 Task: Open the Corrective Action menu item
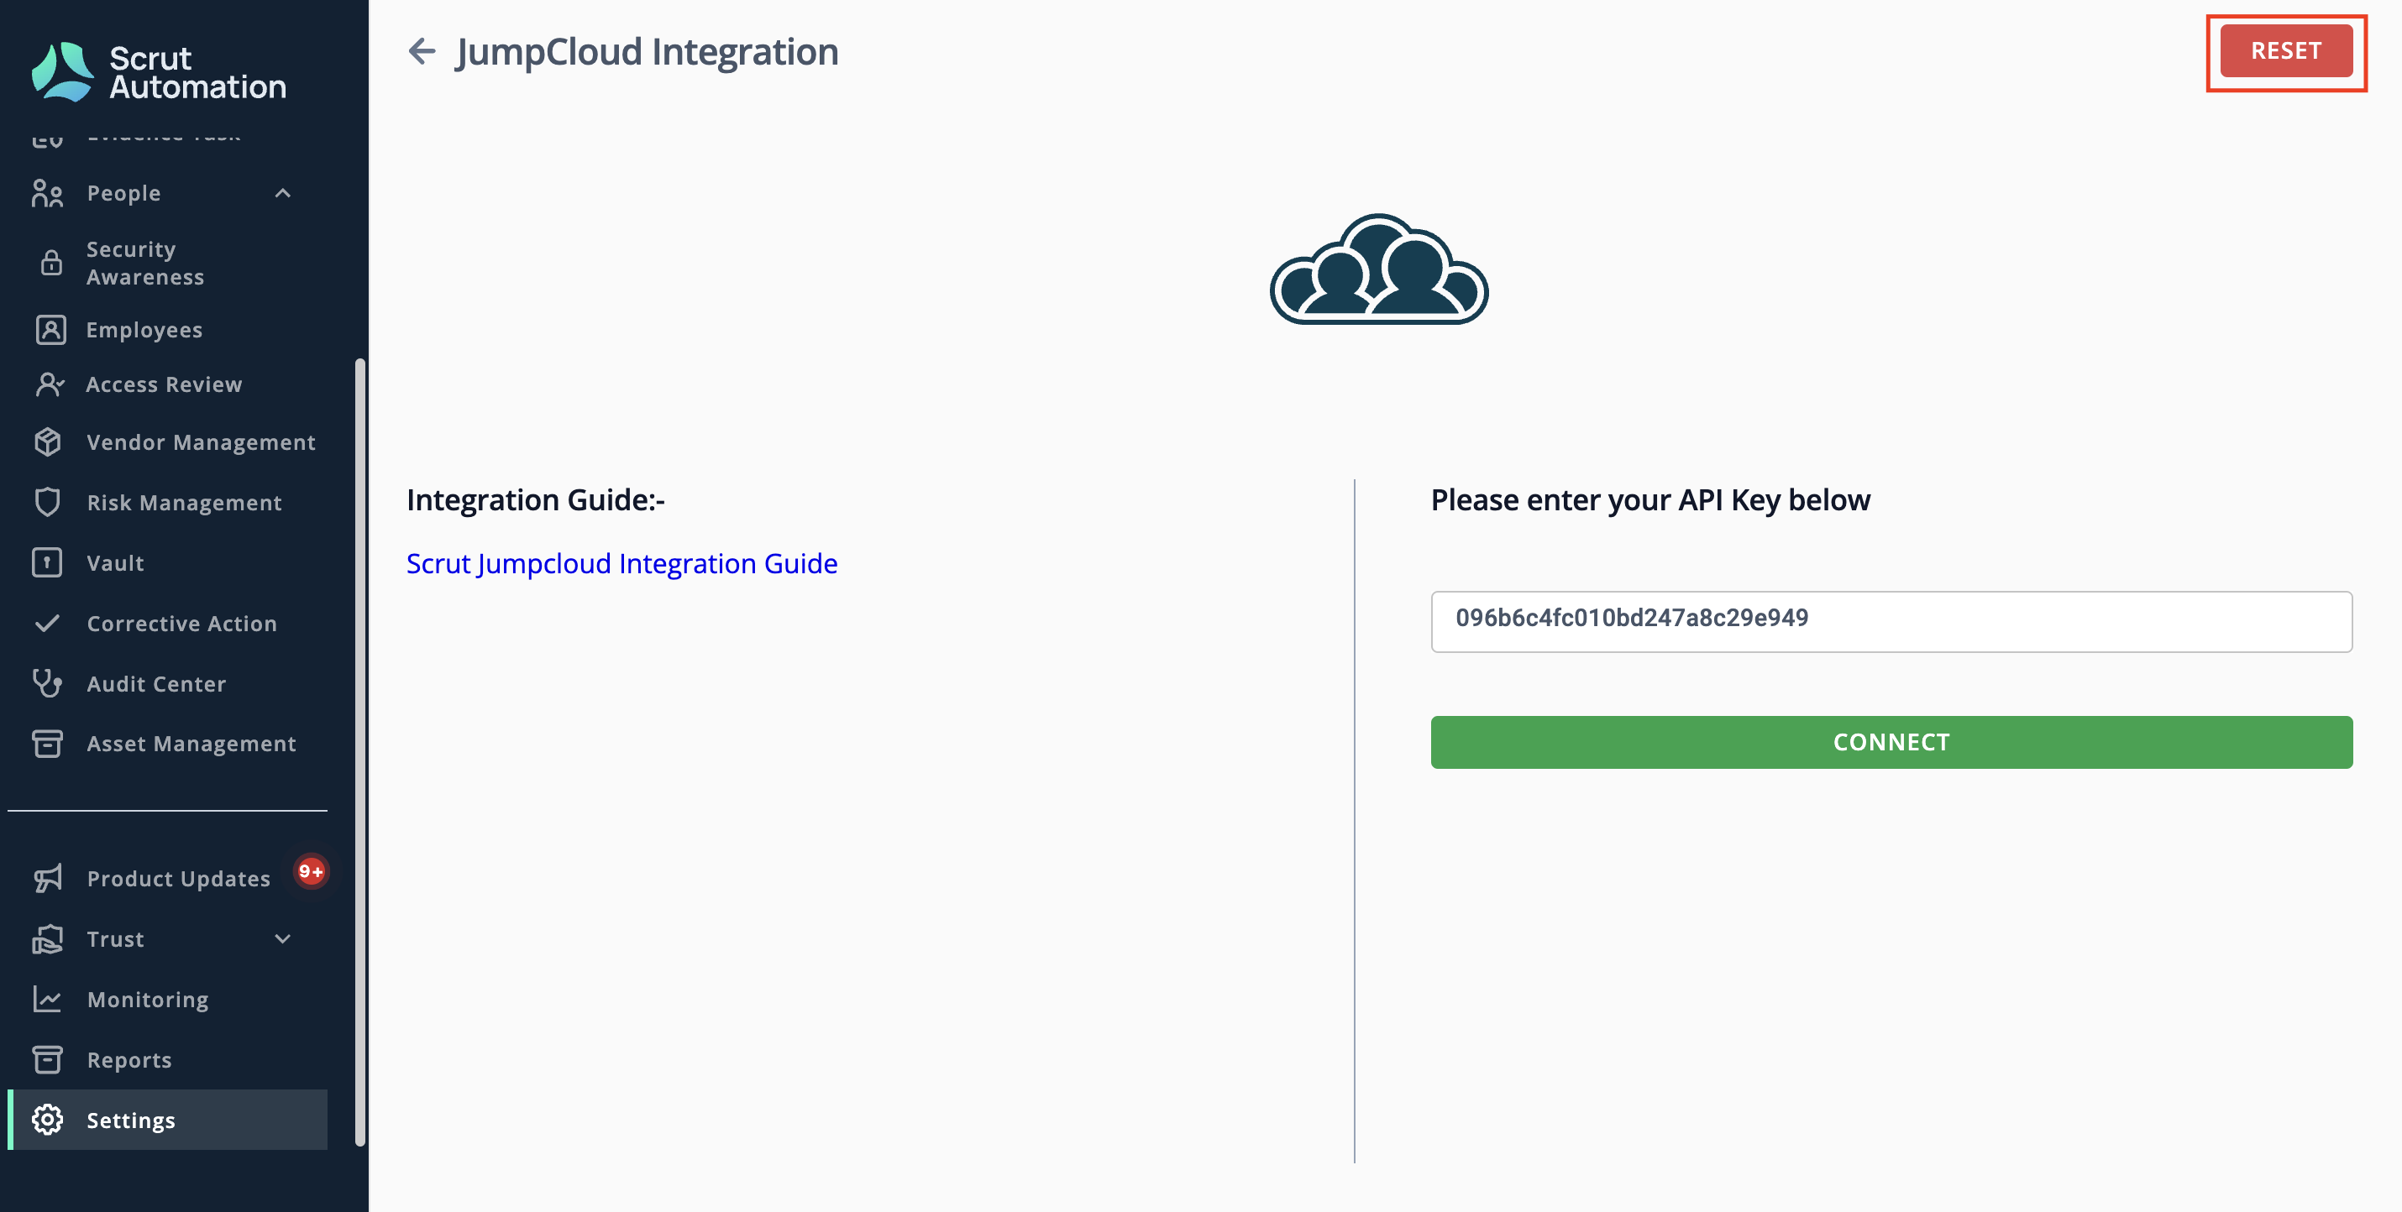coord(181,624)
